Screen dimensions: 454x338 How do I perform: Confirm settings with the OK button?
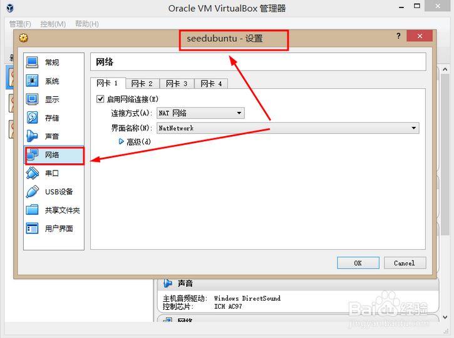click(x=358, y=263)
